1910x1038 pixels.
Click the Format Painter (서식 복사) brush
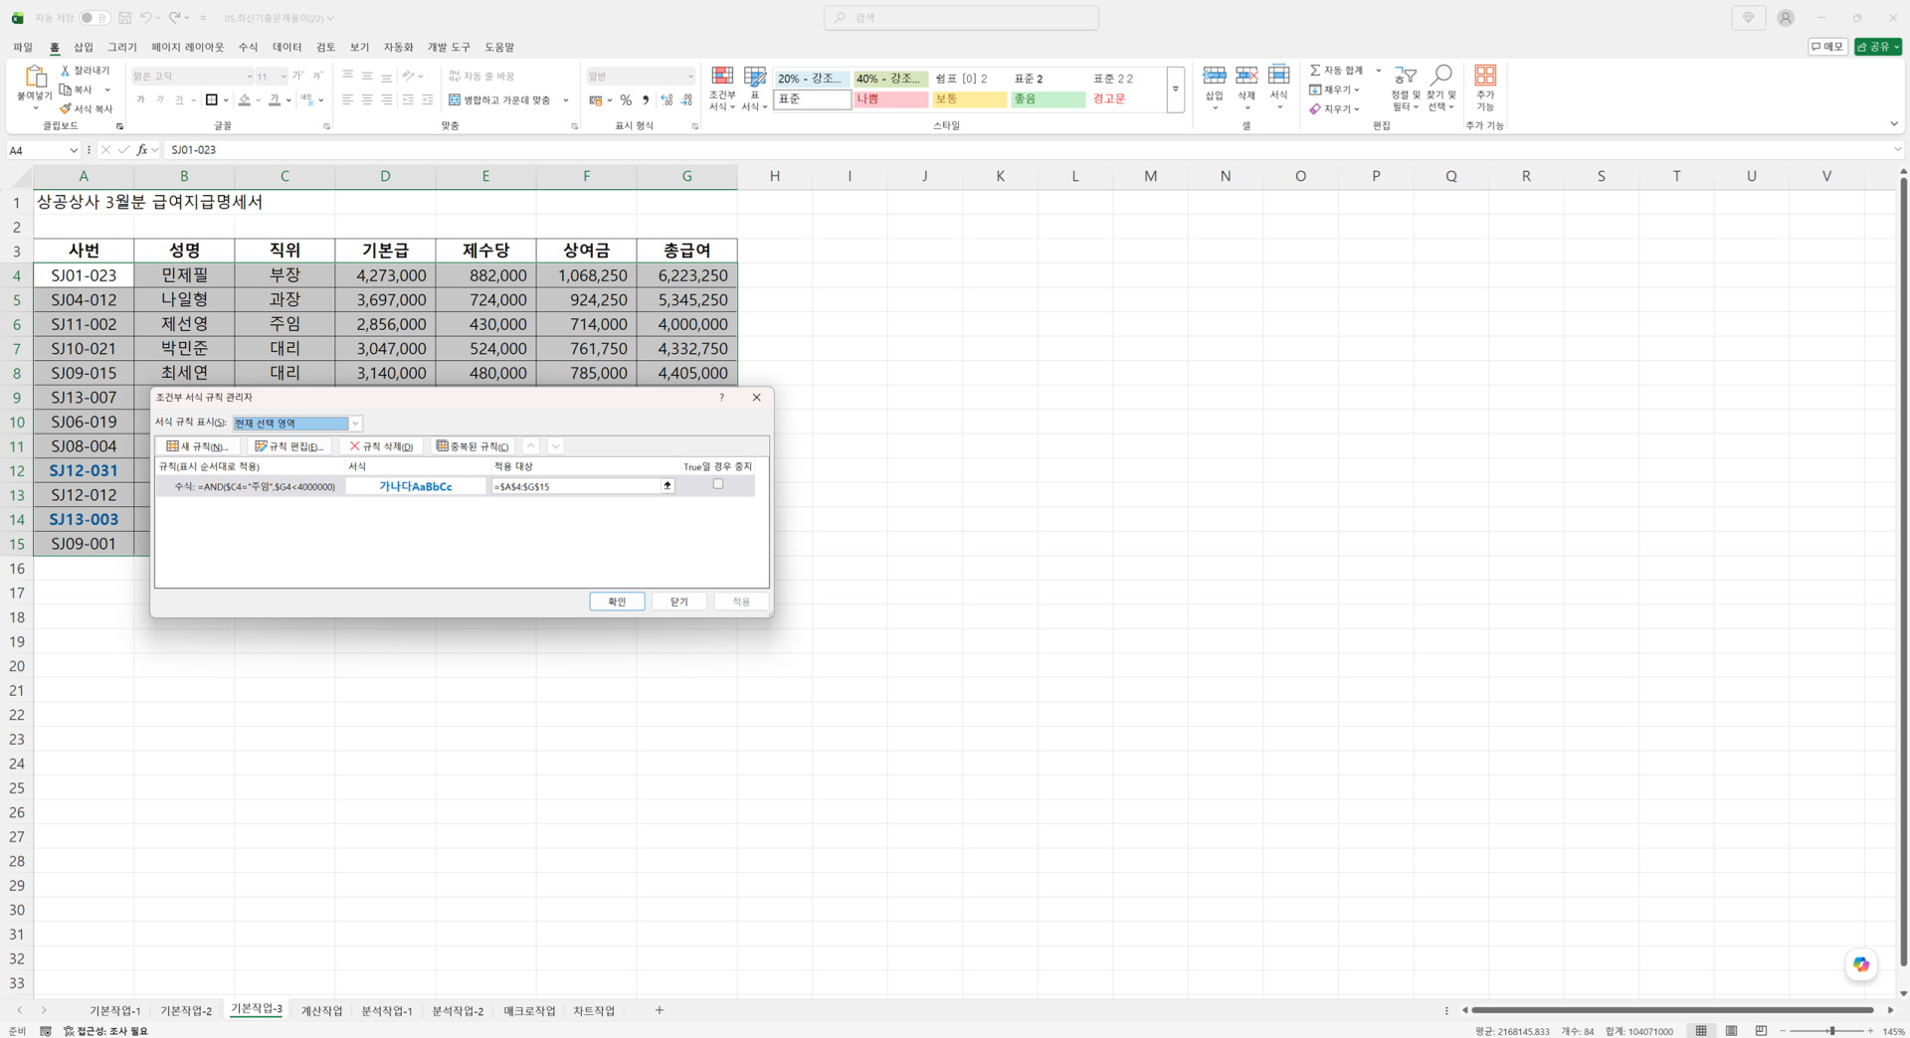coord(66,108)
